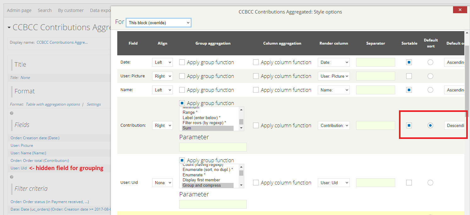Open the Render column dropdown for Contribution
Viewport: 470px width, 215px height.
click(x=334, y=125)
